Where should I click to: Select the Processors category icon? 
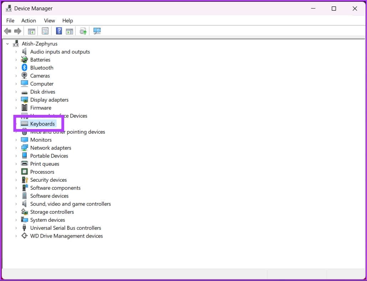pos(24,172)
